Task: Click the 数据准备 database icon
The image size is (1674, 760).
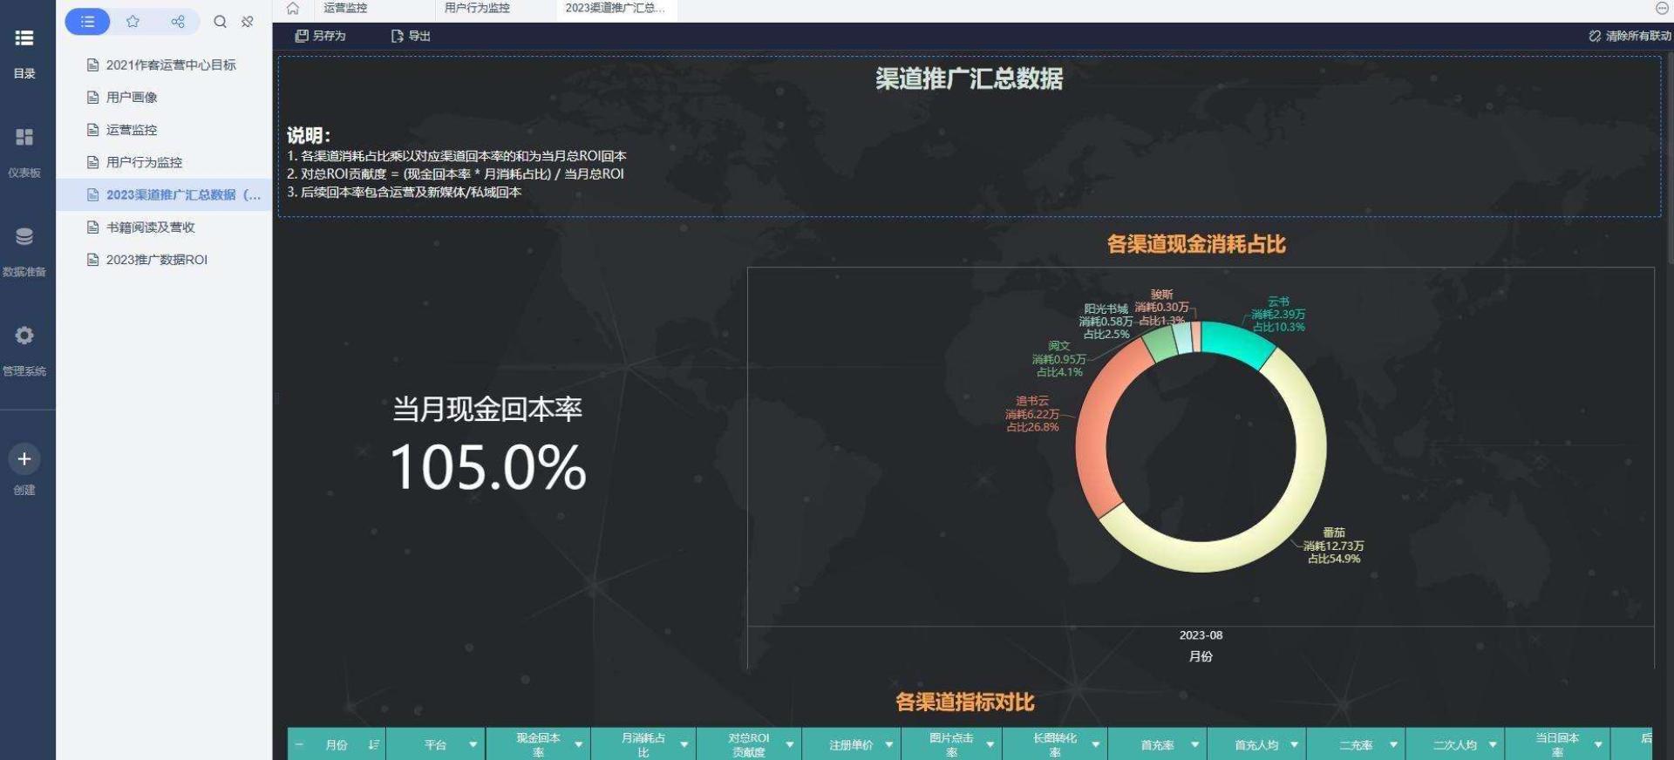Action: pos(24,237)
